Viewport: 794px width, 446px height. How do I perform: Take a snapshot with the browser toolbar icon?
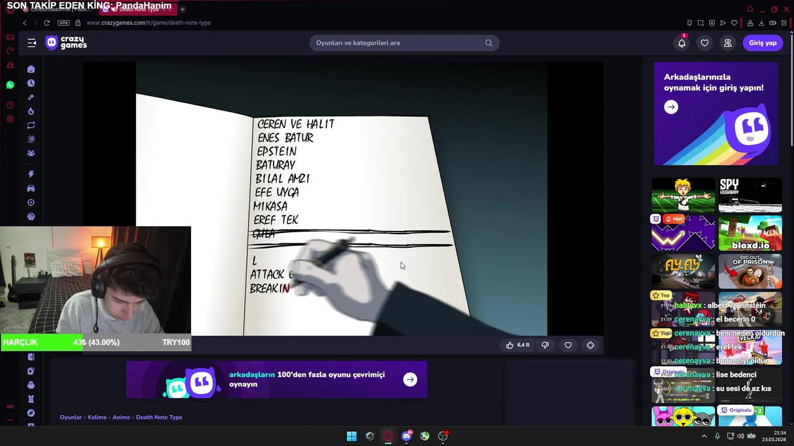700,23
